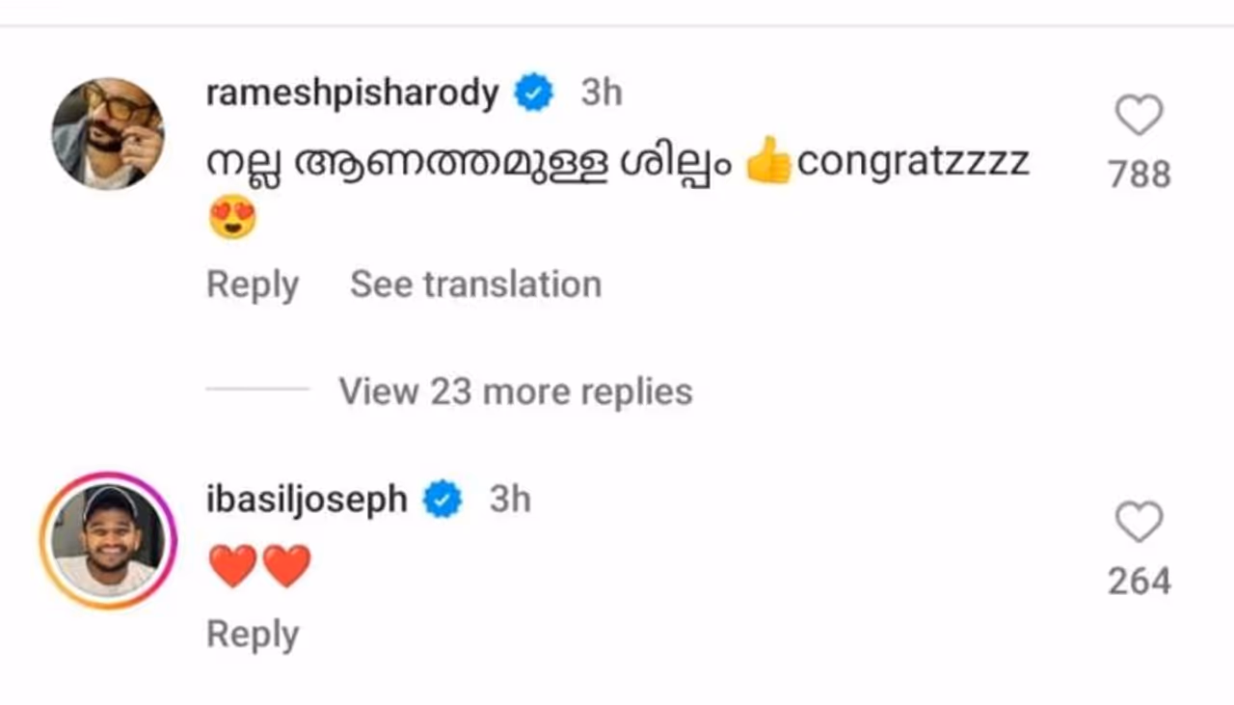The height and width of the screenshot is (705, 1234).
Task: Click the heart-eyes emoji in the comment
Action: coord(232,218)
